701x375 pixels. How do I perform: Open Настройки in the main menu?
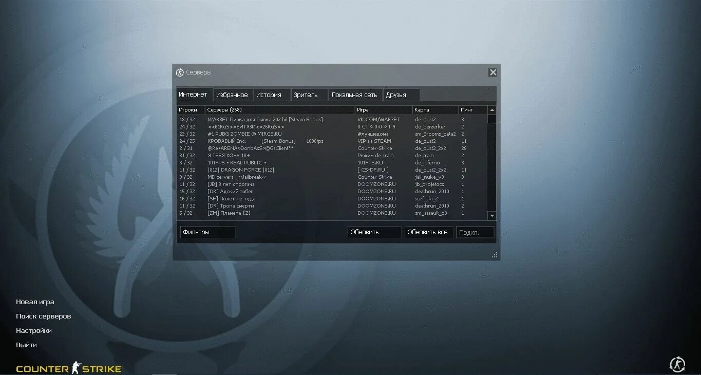pyautogui.click(x=34, y=331)
